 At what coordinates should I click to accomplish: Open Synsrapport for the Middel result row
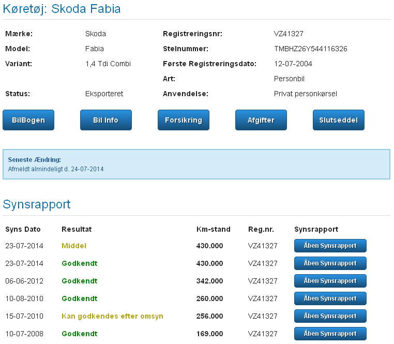[330, 246]
